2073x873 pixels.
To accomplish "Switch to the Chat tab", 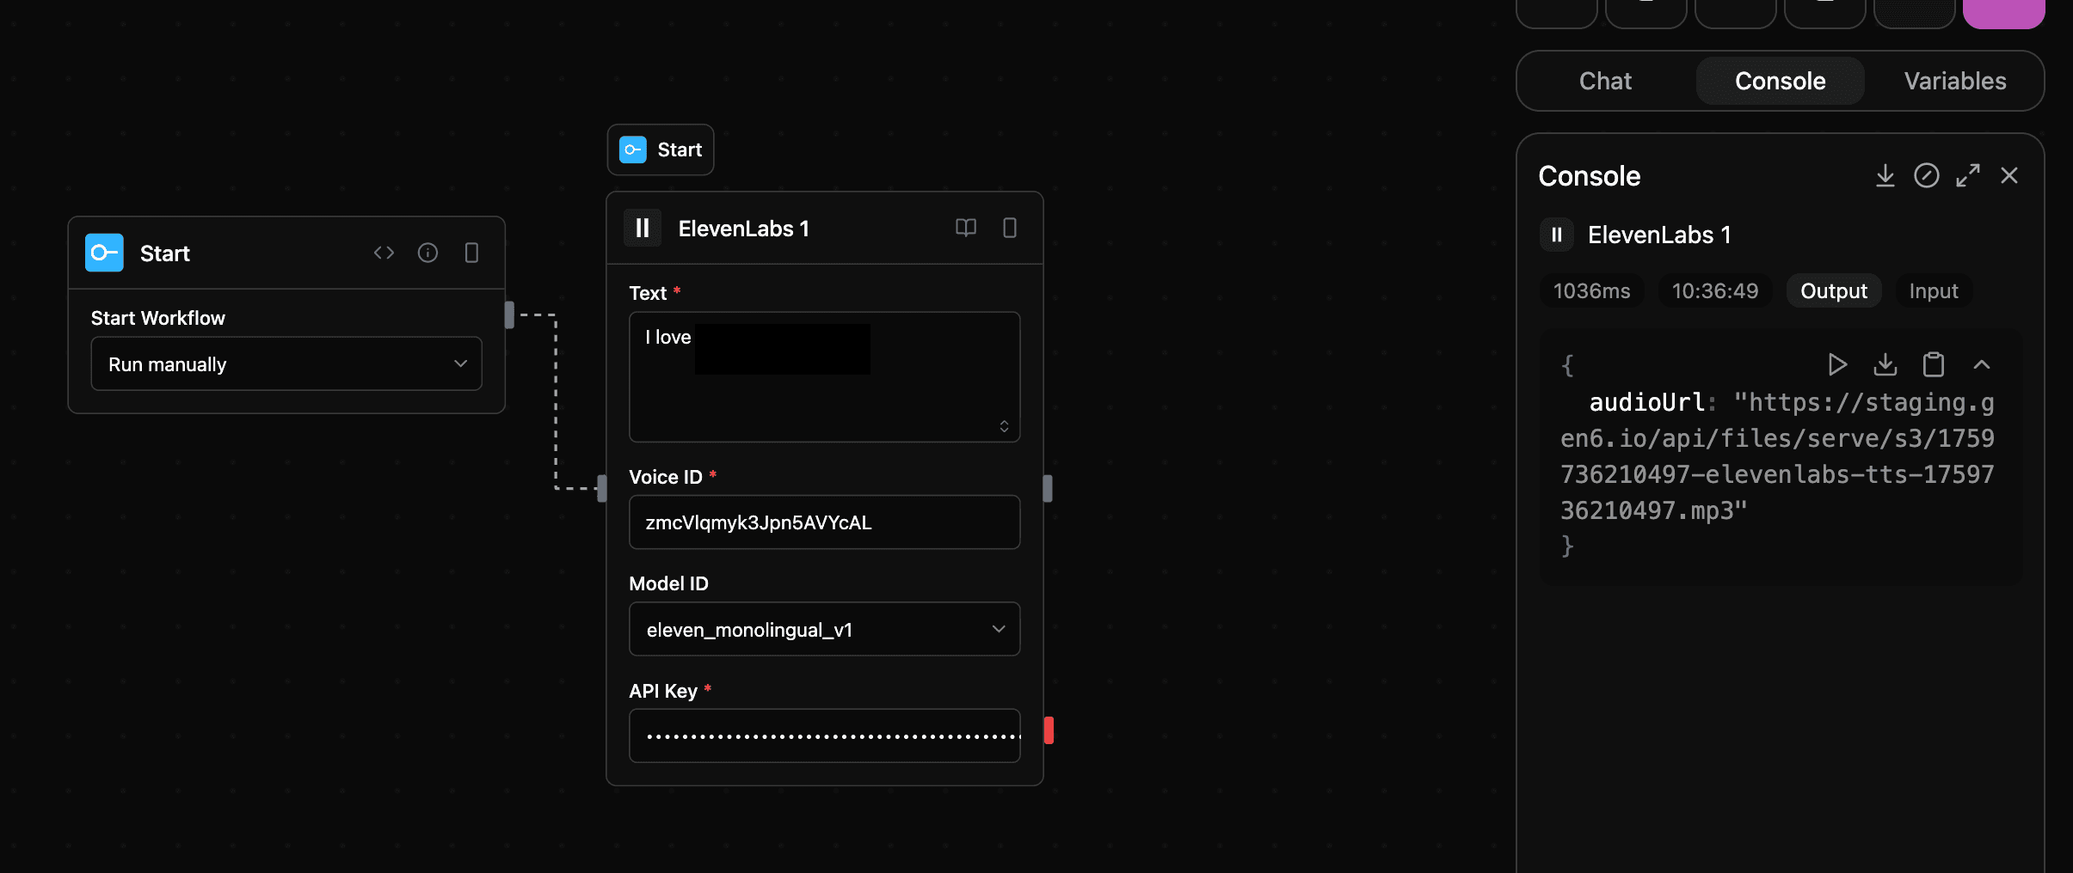I will [x=1603, y=81].
